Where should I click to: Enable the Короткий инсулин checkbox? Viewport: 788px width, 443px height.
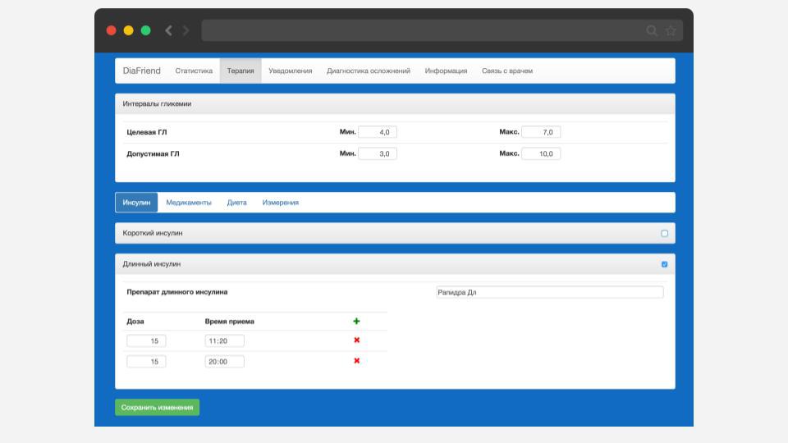664,234
